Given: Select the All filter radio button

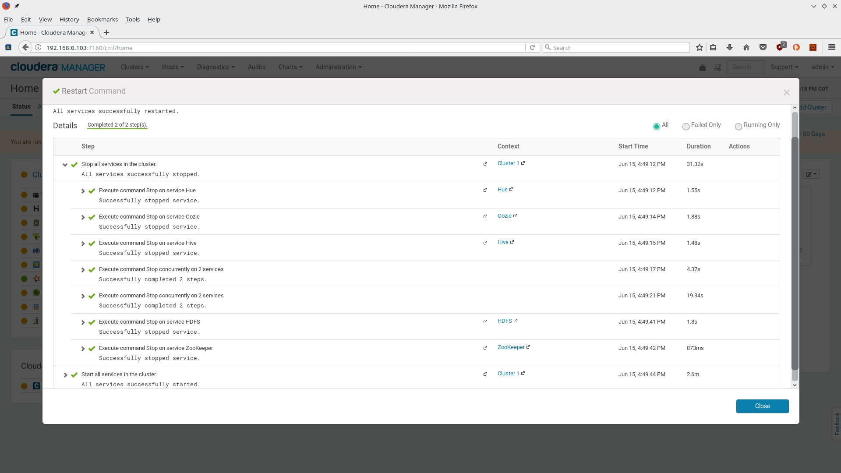Looking at the screenshot, I should tap(656, 126).
